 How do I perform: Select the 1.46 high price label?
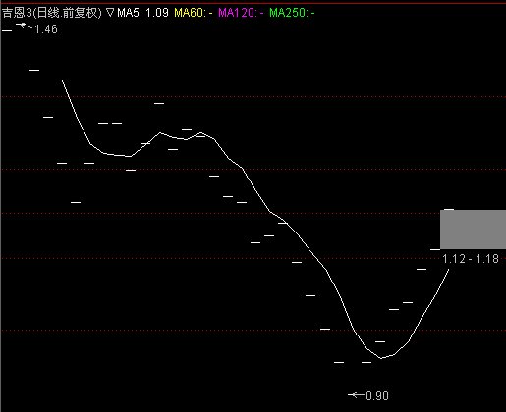(46, 29)
